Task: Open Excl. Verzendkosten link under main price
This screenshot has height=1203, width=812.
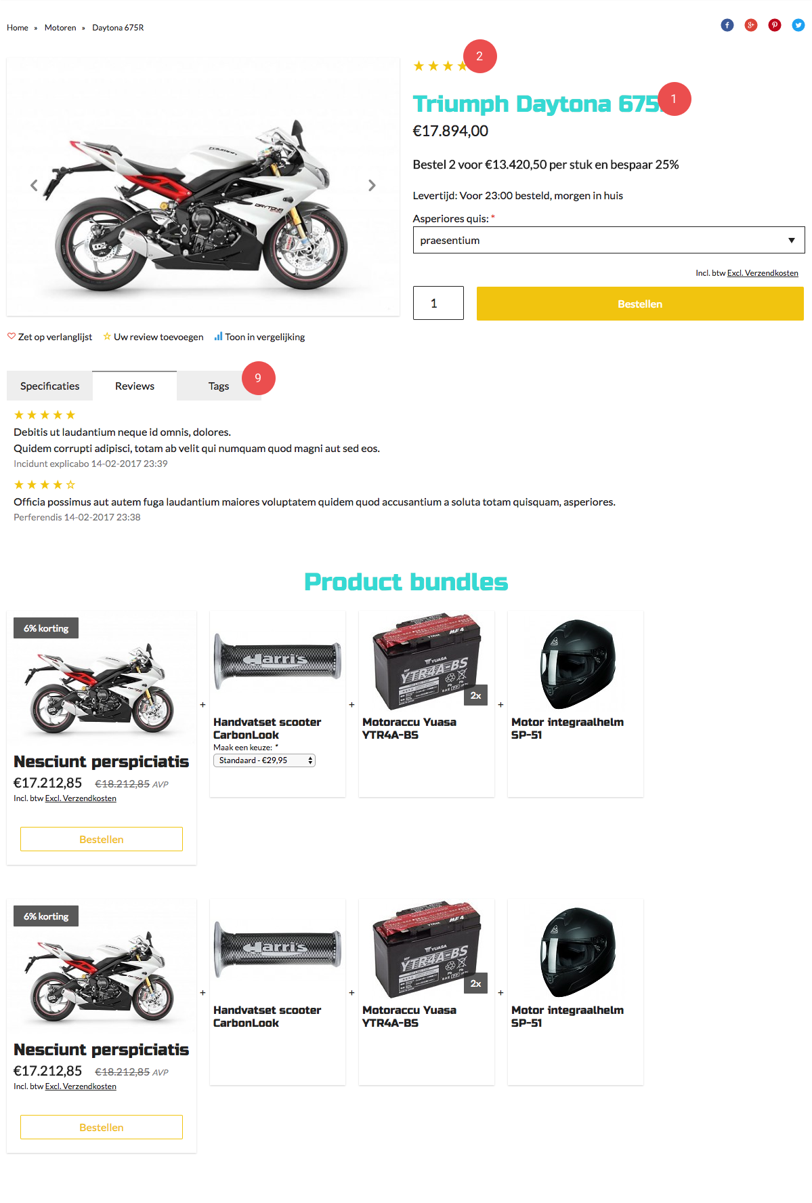Action: [763, 273]
